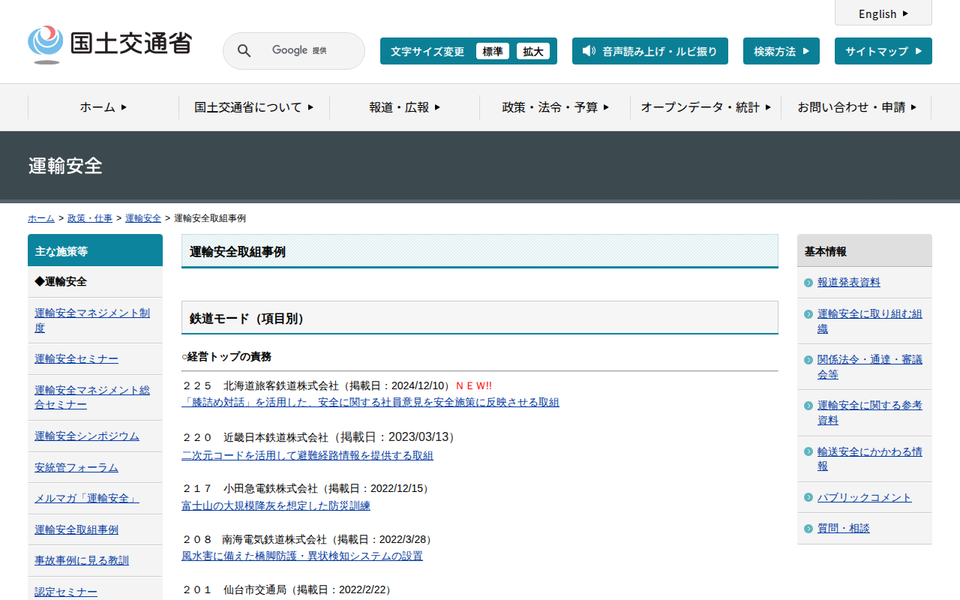Click the arrow icon on 検索方法 button

click(806, 51)
